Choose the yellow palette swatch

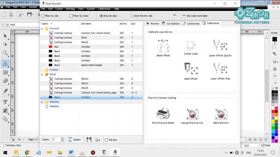pos(273,122)
